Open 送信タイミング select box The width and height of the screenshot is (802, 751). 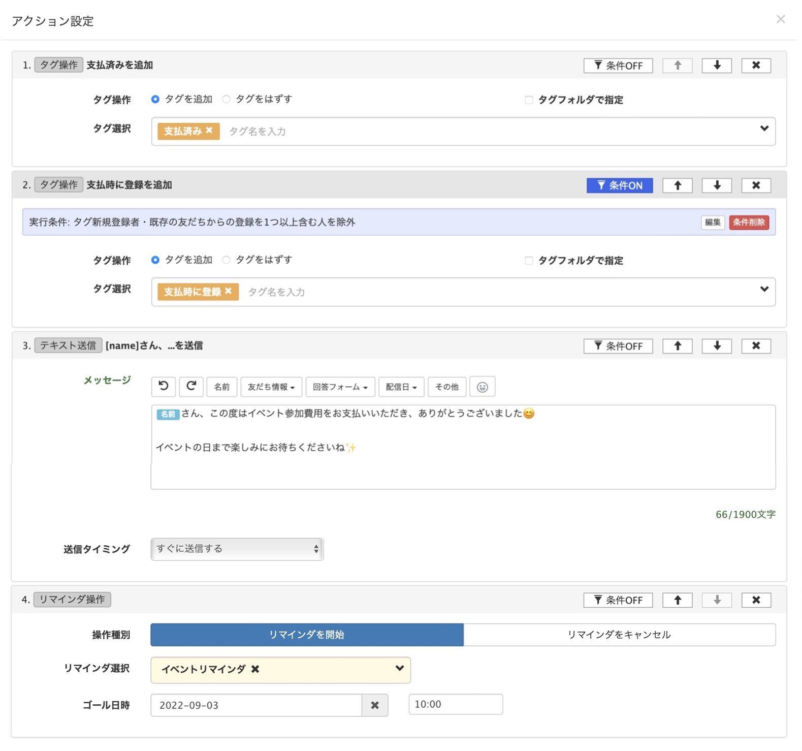pyautogui.click(x=237, y=549)
